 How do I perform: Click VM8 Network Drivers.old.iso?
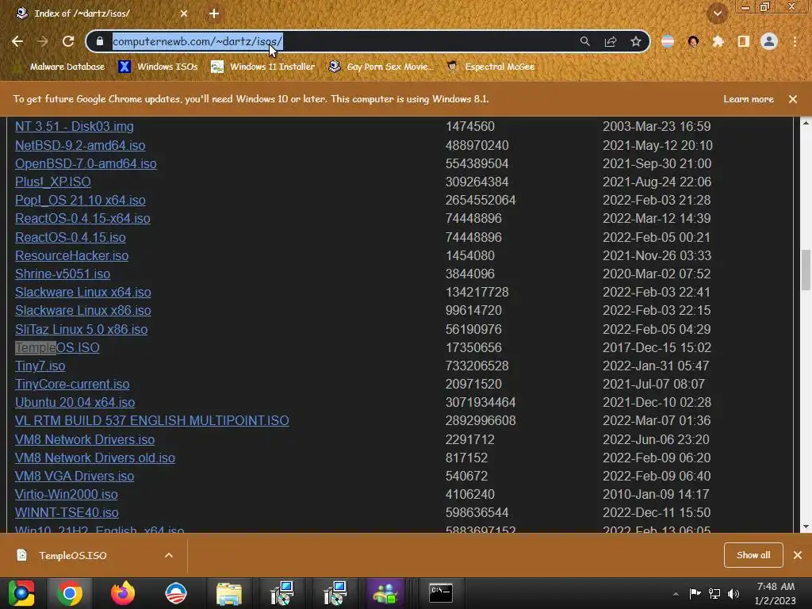tap(95, 458)
